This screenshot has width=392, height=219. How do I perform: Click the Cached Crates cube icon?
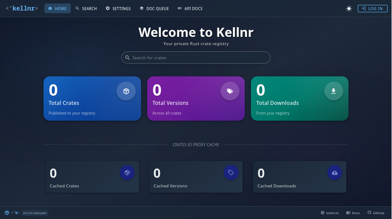tap(127, 172)
